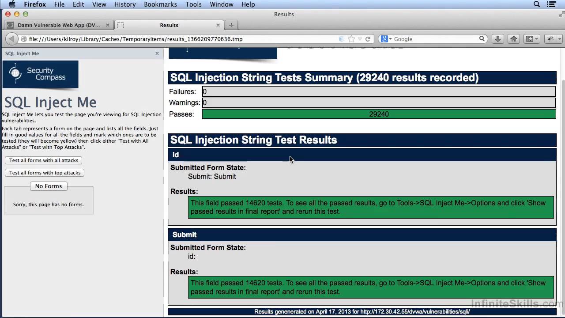The height and width of the screenshot is (318, 565).
Task: Open the Bookmarks toolbar menu button
Action: coord(532,39)
